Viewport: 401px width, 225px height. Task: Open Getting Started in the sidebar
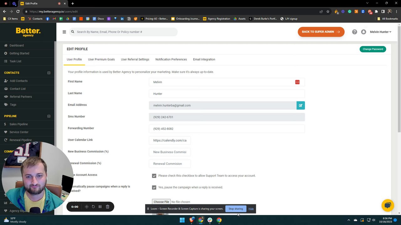[x=19, y=53]
